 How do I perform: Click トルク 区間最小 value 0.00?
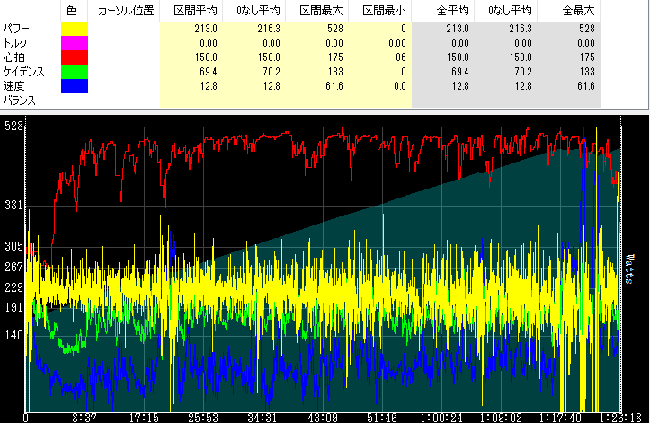(397, 43)
